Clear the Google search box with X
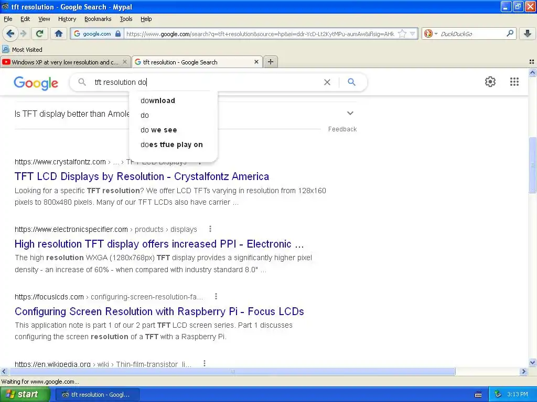The height and width of the screenshot is (402, 537). (x=327, y=82)
